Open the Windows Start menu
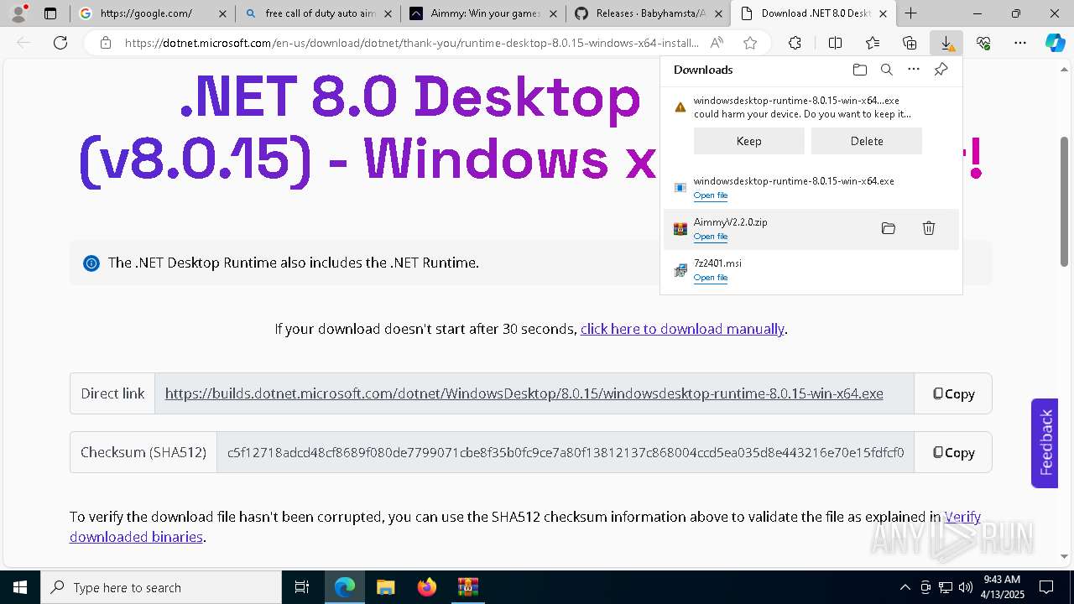Image resolution: width=1074 pixels, height=604 pixels. [20, 587]
